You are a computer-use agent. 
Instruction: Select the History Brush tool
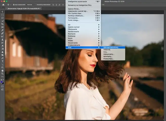tap(2, 43)
